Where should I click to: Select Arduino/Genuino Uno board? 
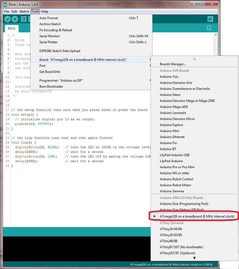(194, 83)
